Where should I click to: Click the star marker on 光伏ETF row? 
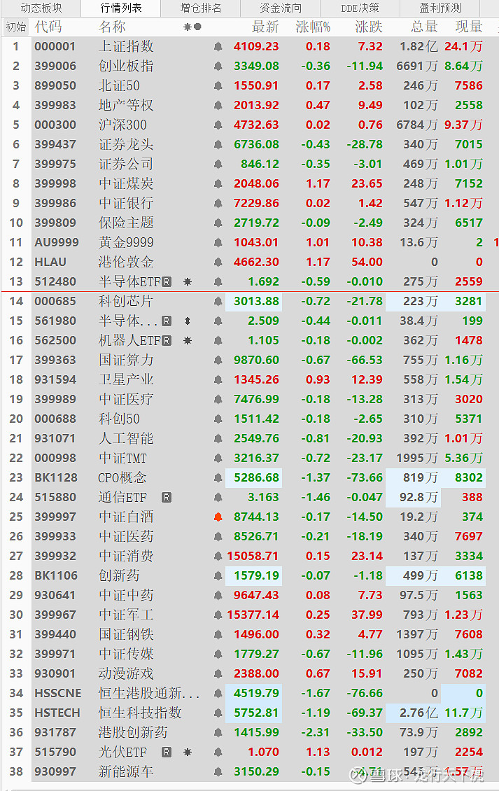[188, 752]
